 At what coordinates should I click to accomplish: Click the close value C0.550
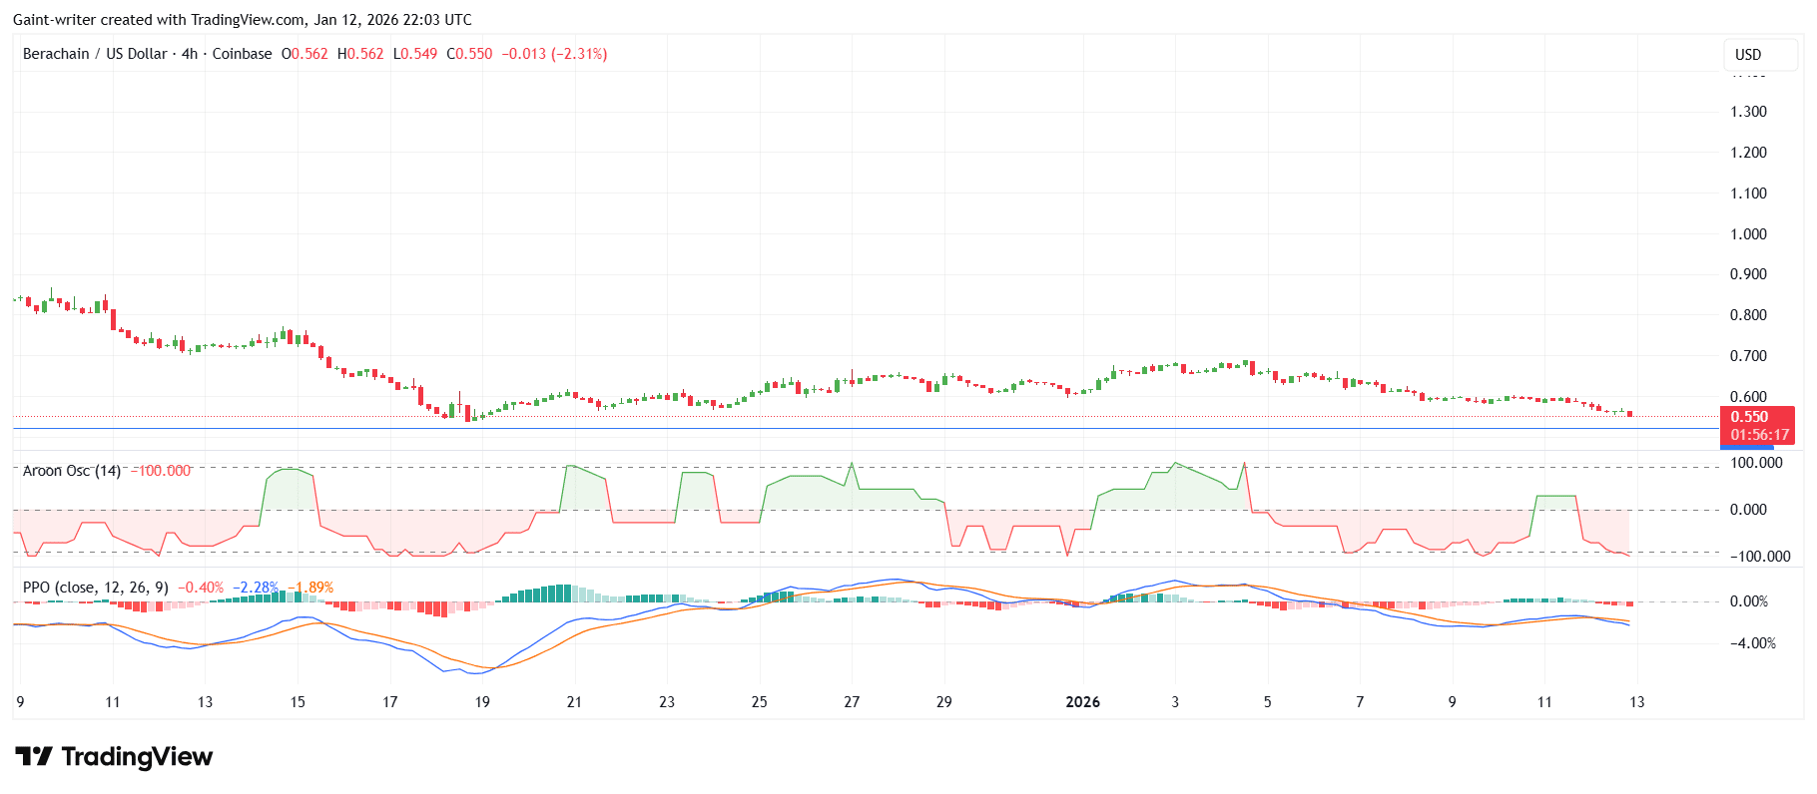[x=469, y=54]
